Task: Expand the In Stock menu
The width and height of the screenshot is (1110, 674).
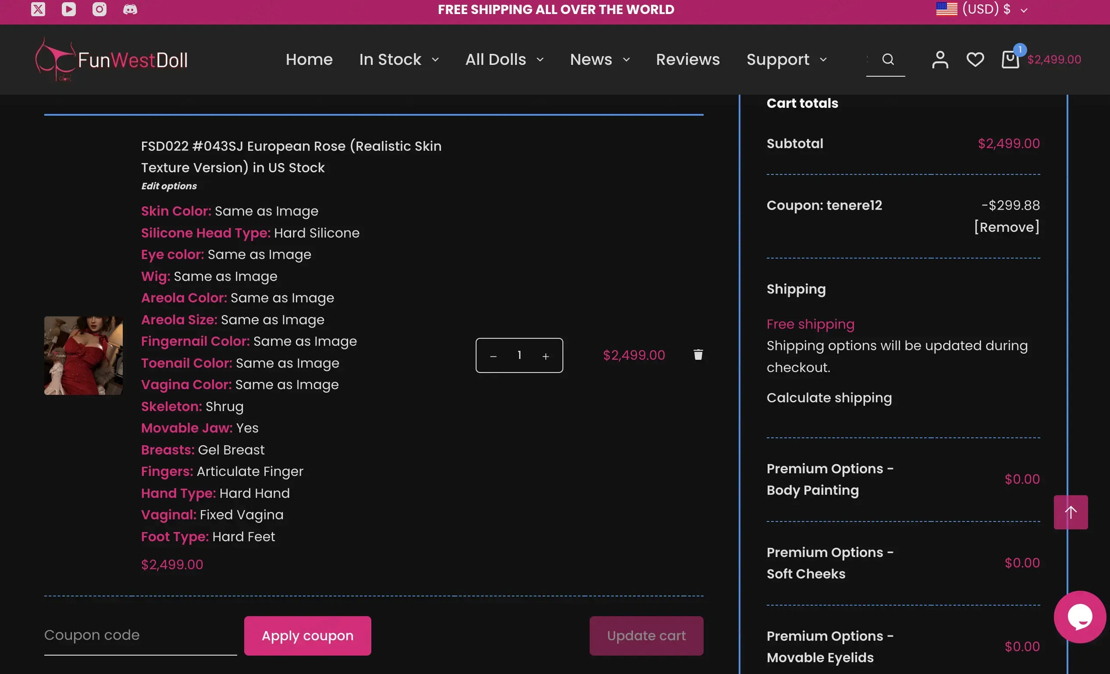Action: pos(398,60)
